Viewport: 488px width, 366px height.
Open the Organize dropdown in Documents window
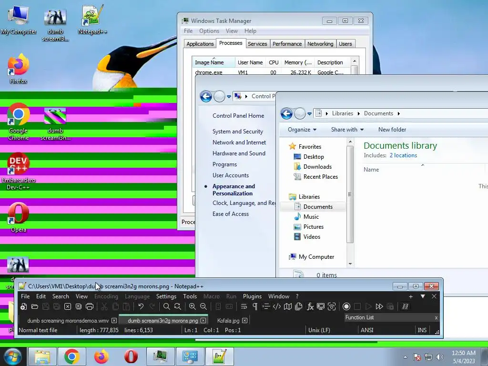[302, 130]
